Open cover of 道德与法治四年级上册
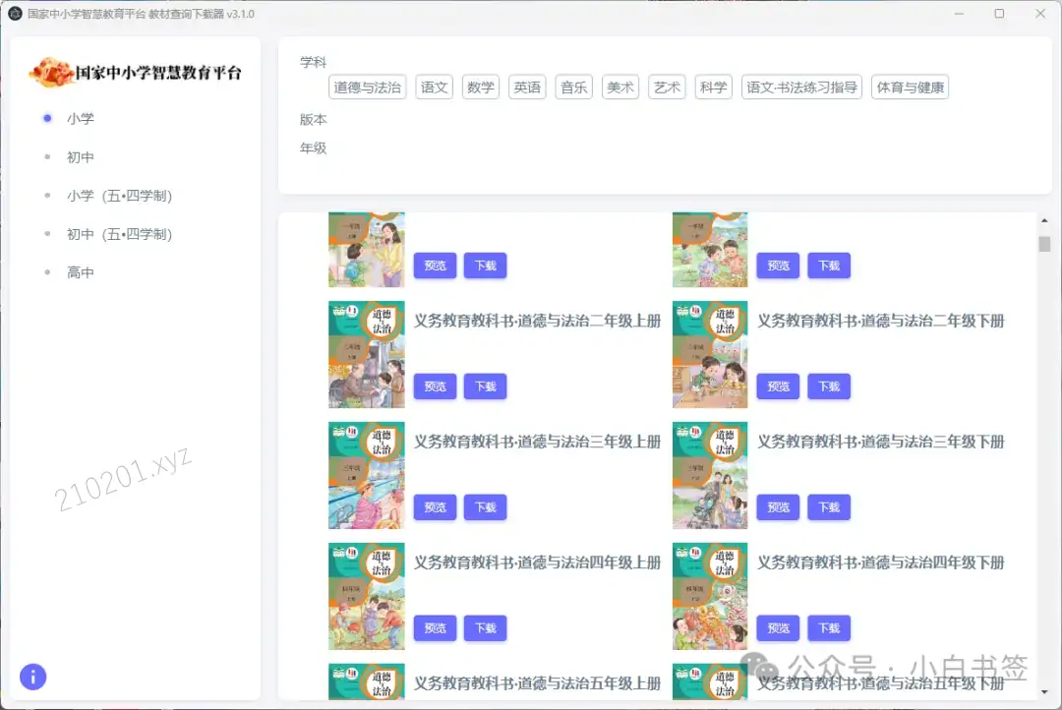Screen dimensions: 1062x710 click(x=367, y=596)
